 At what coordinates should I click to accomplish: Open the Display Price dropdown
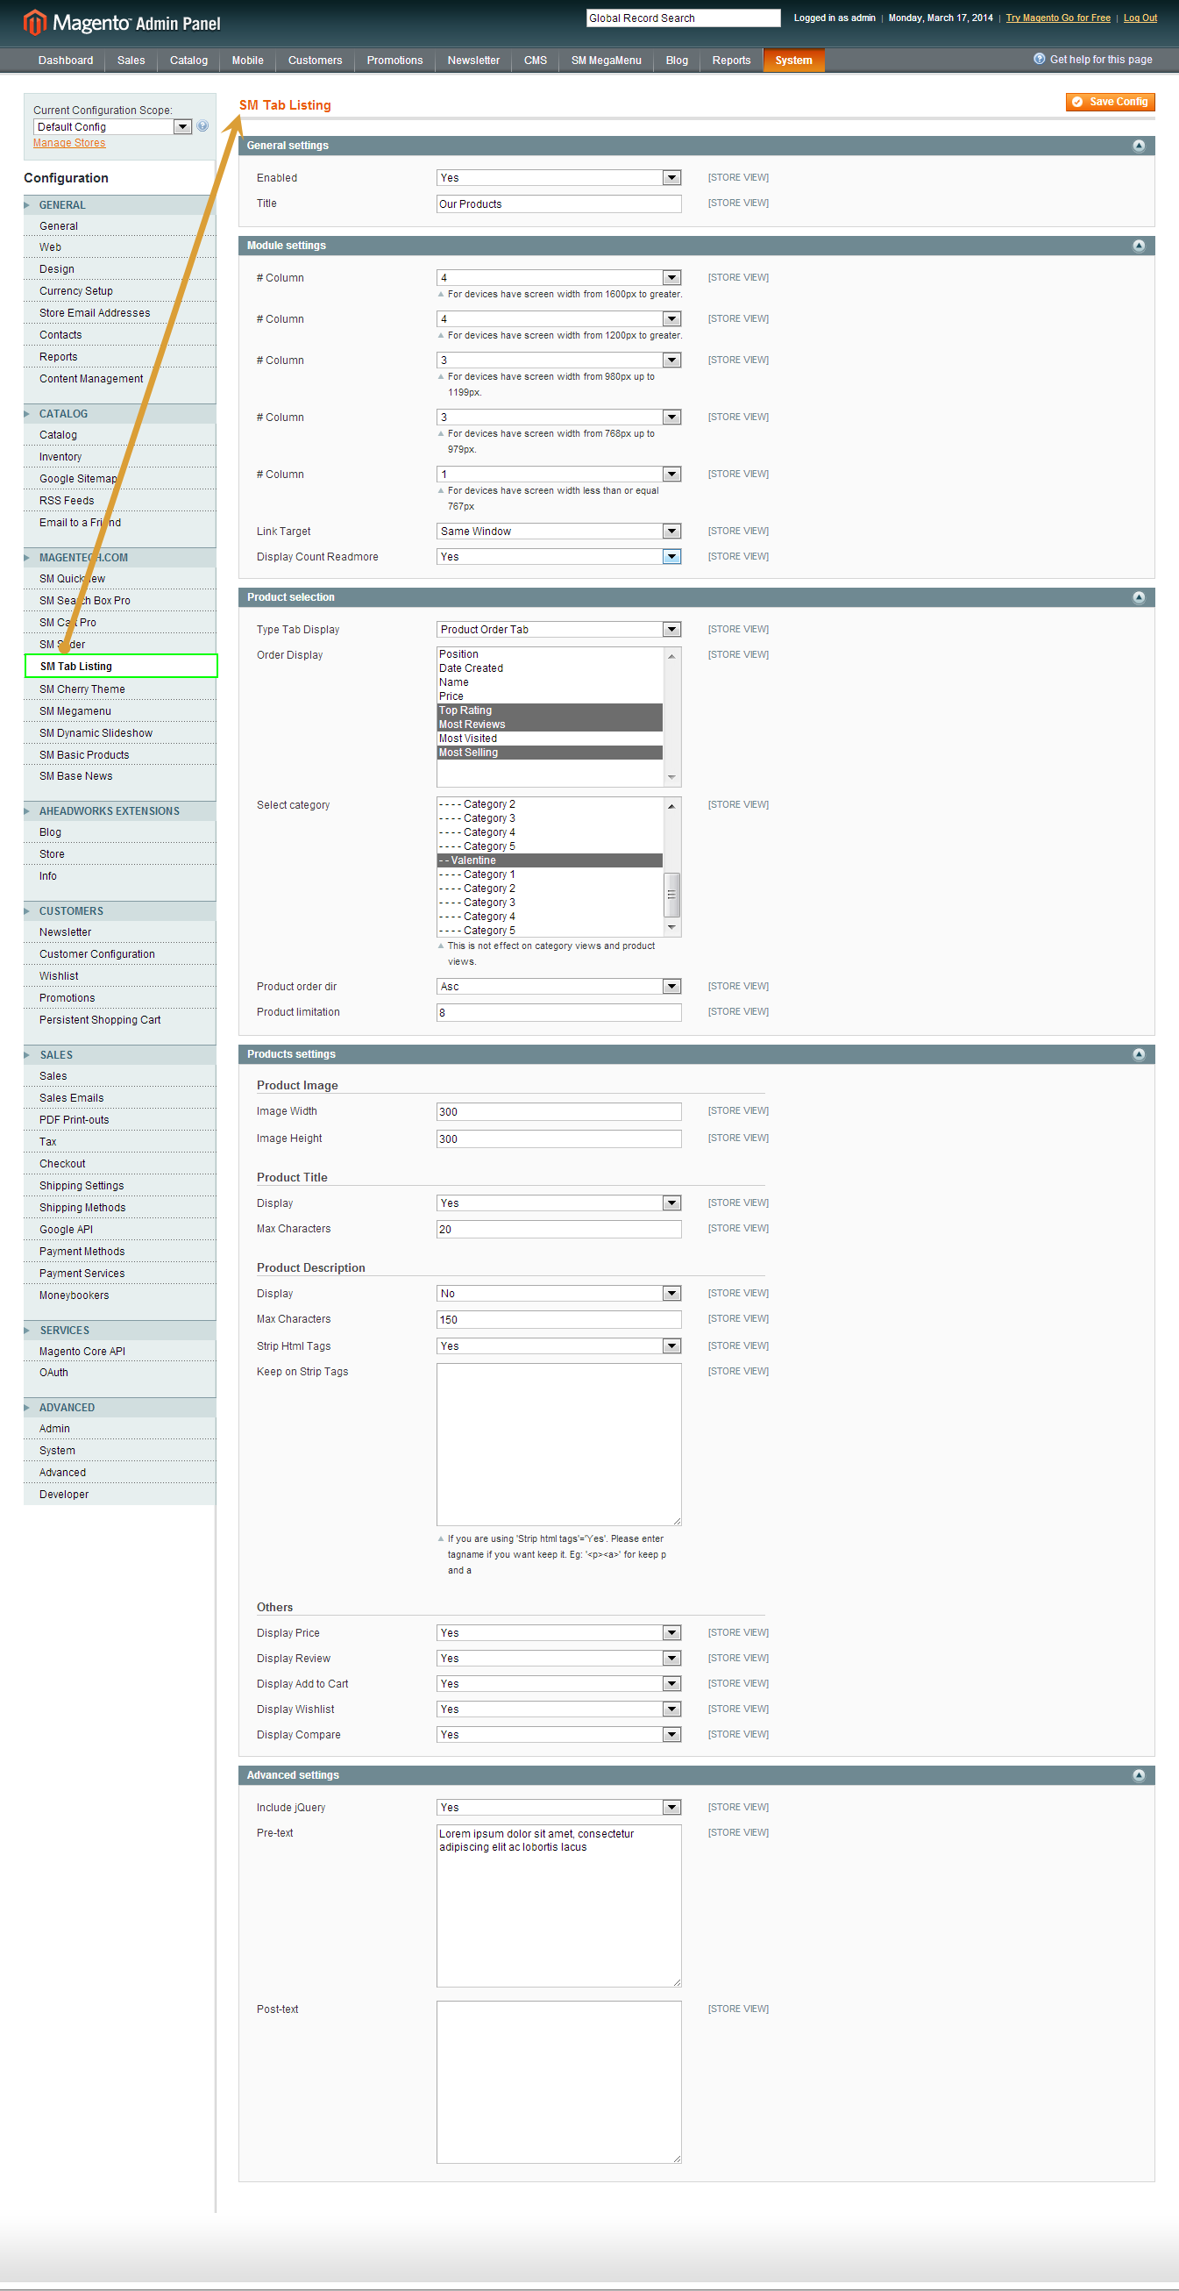pyautogui.click(x=558, y=1633)
